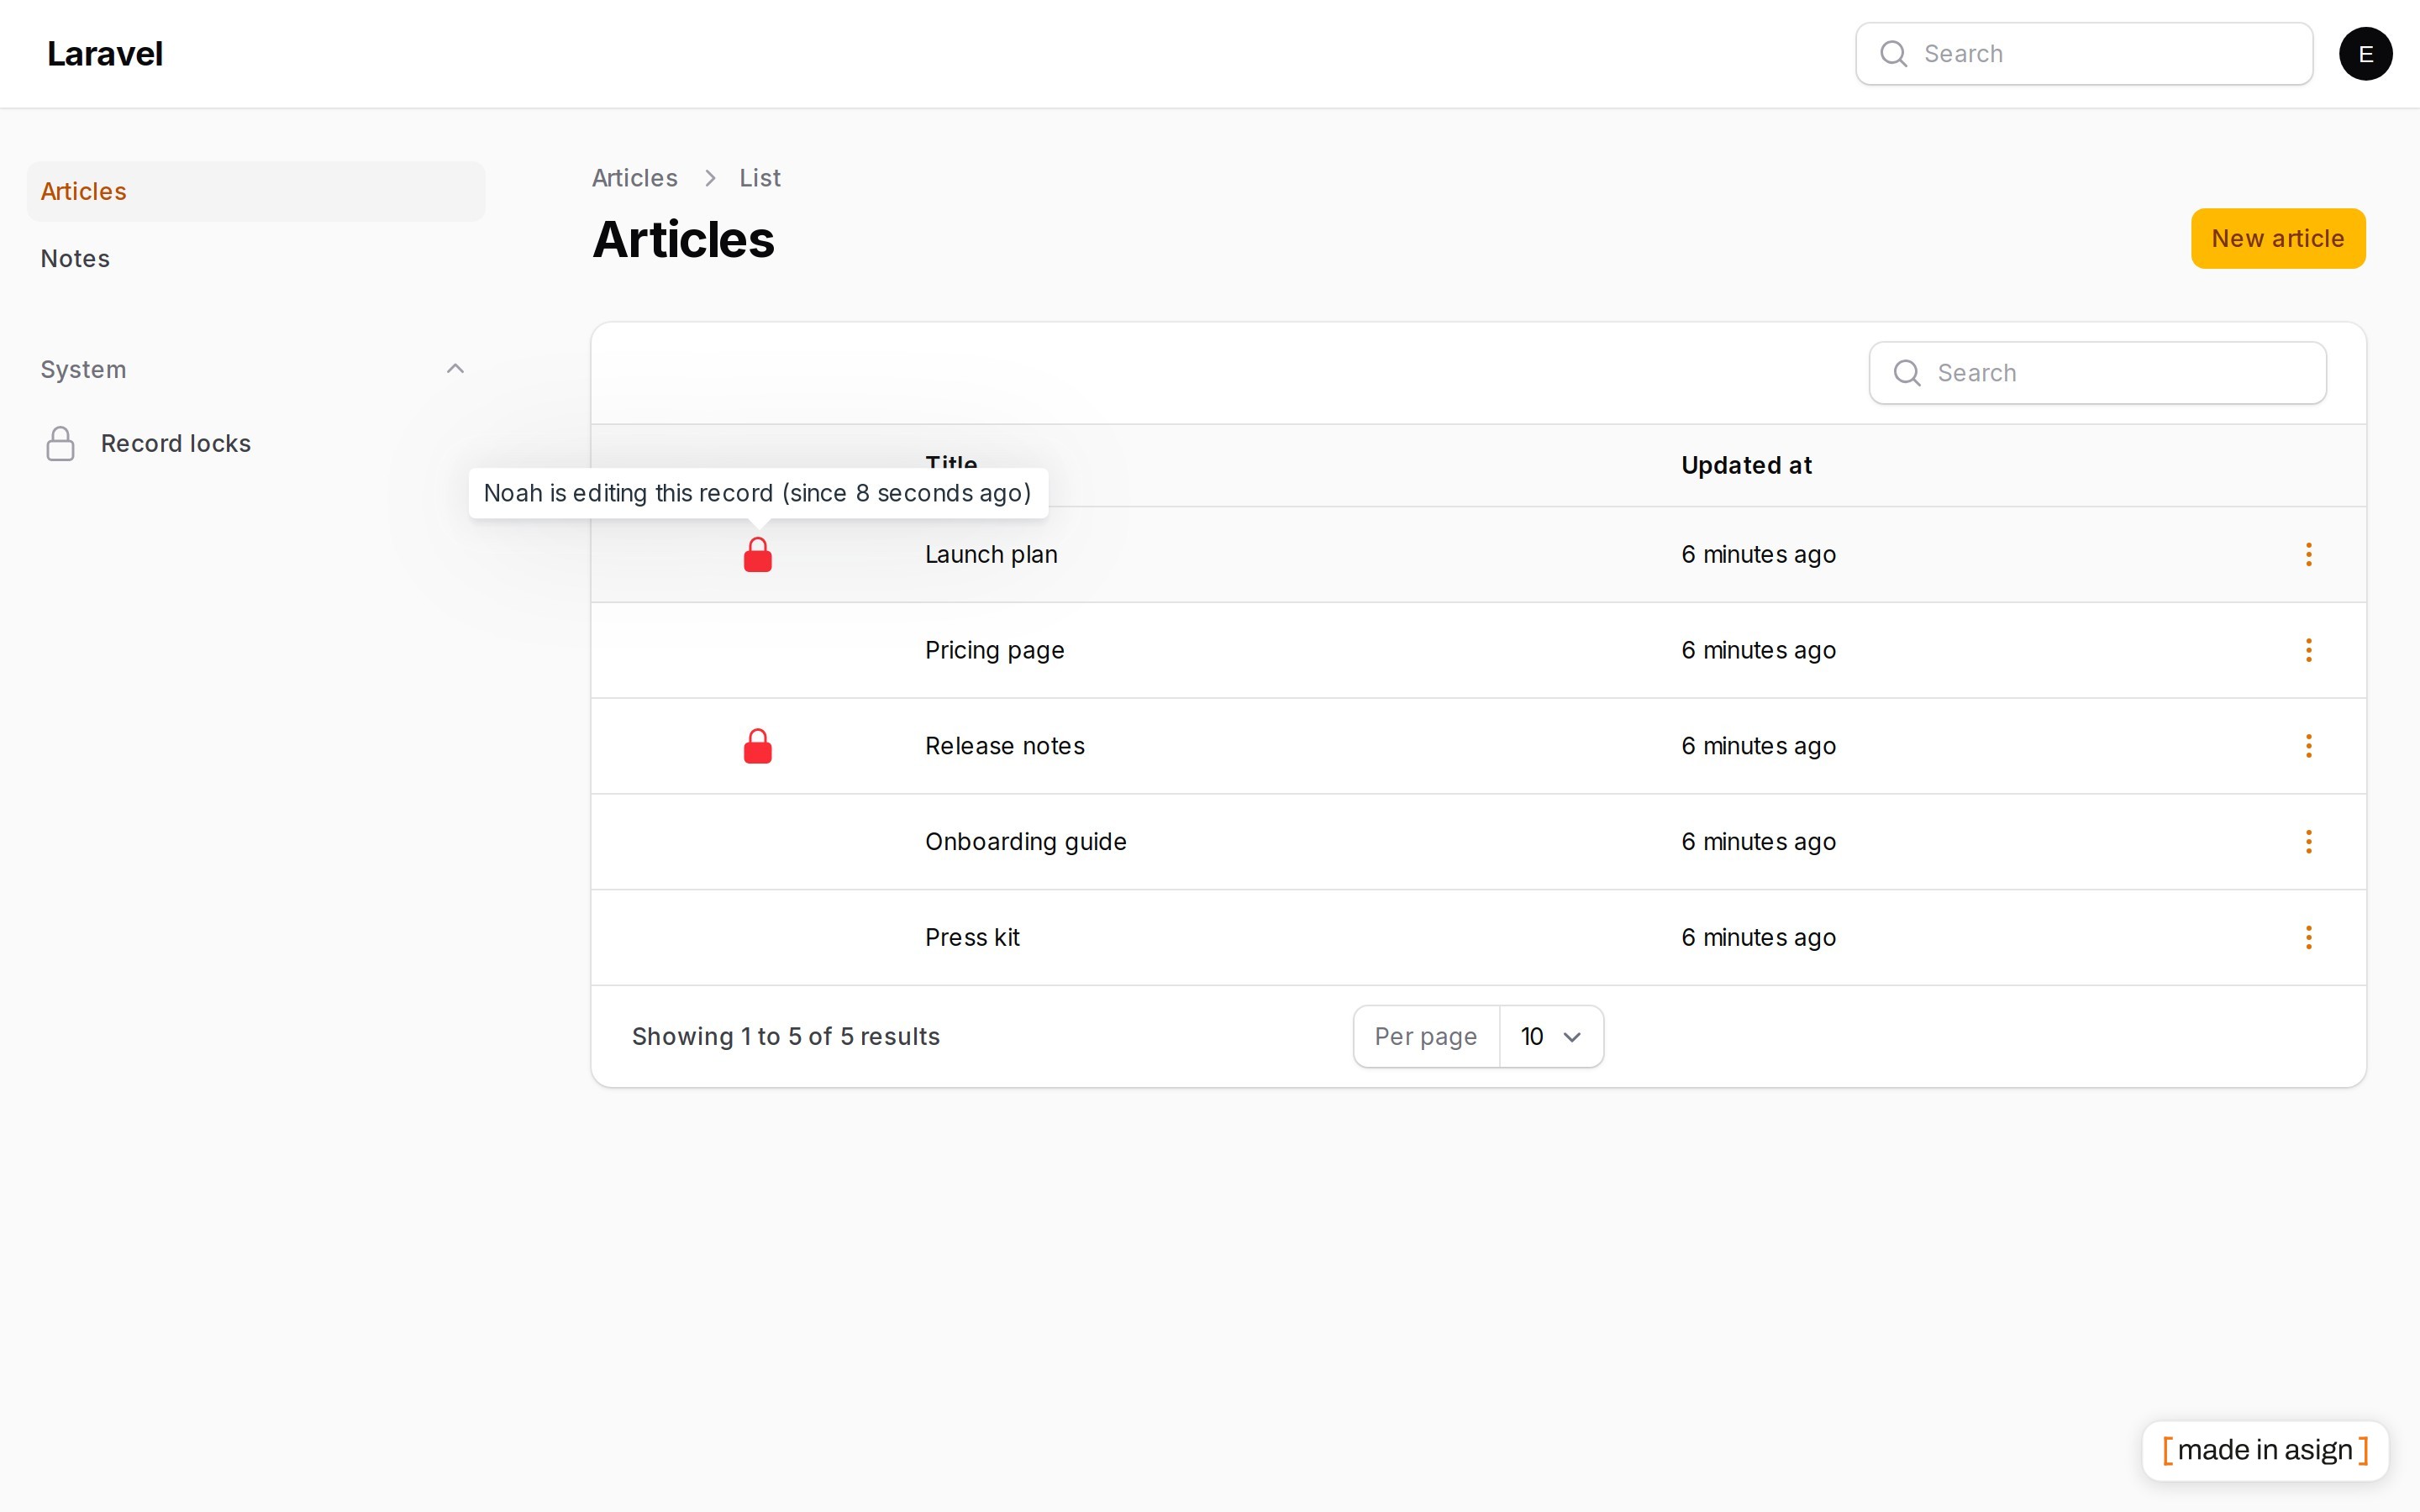Focus the global Search field in header
This screenshot has width=2420, height=1512.
coord(2084,54)
